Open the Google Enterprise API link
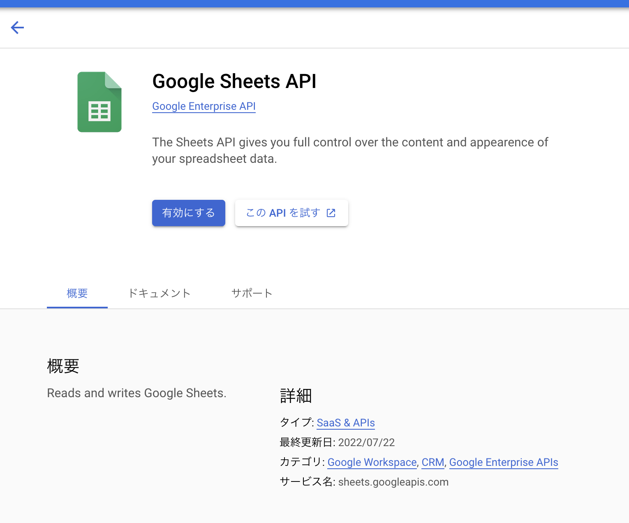629x523 pixels. [x=203, y=106]
